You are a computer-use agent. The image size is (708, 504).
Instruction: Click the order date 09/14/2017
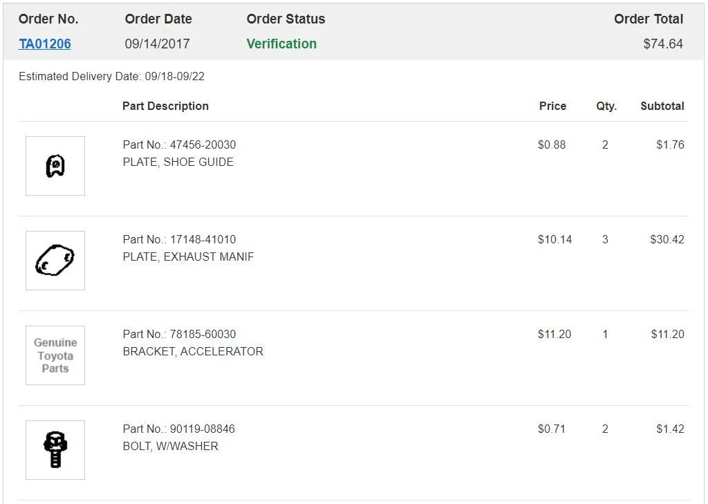pos(157,44)
